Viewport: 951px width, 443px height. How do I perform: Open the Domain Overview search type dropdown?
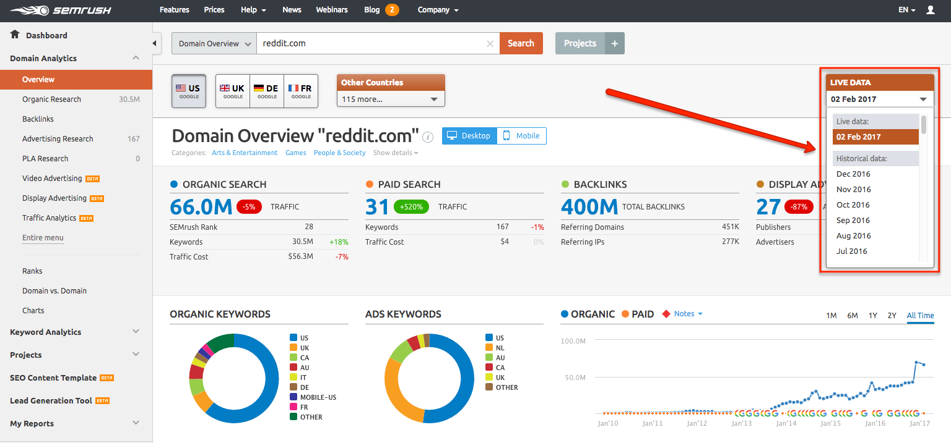[214, 43]
